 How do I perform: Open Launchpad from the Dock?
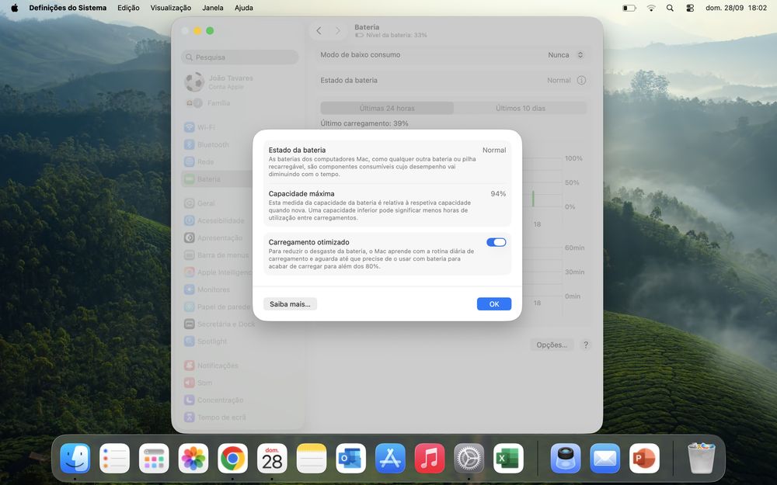coord(154,459)
